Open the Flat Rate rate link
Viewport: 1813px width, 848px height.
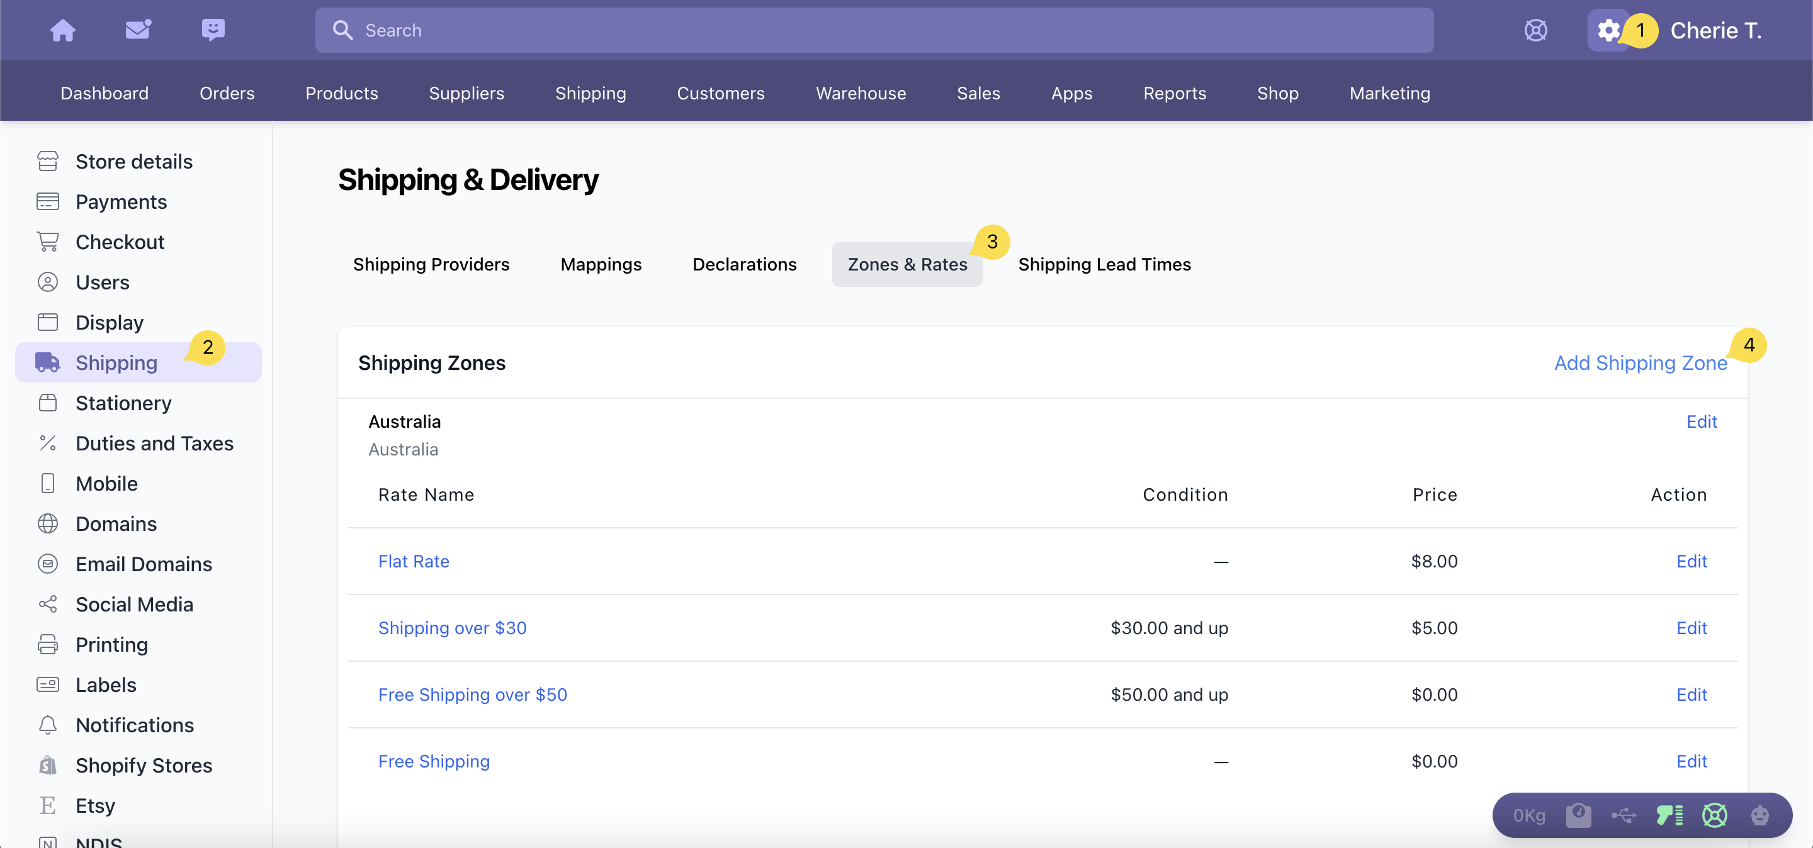coord(413,561)
